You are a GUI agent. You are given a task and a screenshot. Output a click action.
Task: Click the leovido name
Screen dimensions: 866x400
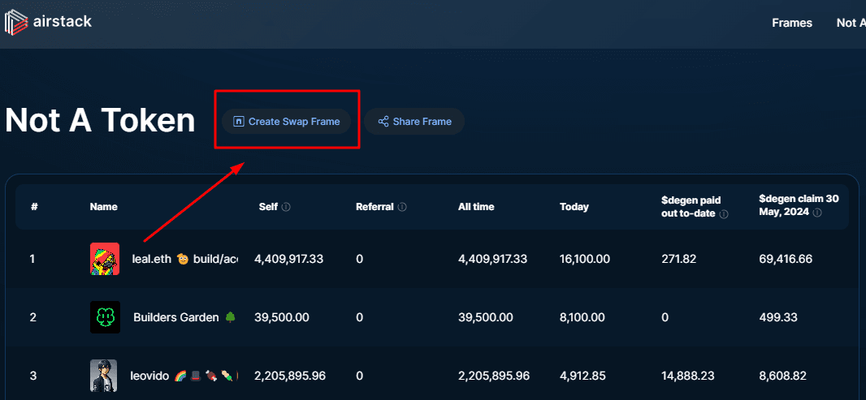(x=184, y=376)
